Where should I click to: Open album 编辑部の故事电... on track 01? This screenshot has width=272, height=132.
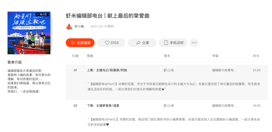[224, 70]
